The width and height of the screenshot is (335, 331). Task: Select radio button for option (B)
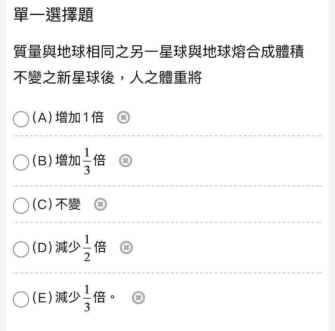coord(21,162)
